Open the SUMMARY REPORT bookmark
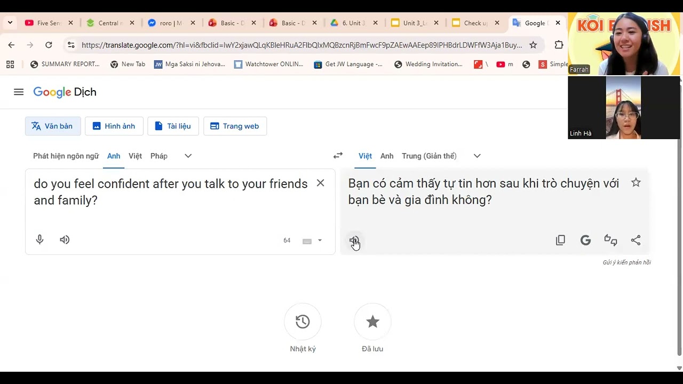This screenshot has height=384, width=683. click(x=65, y=65)
